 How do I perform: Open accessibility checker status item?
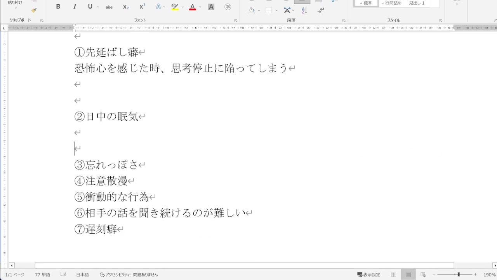[129, 275]
